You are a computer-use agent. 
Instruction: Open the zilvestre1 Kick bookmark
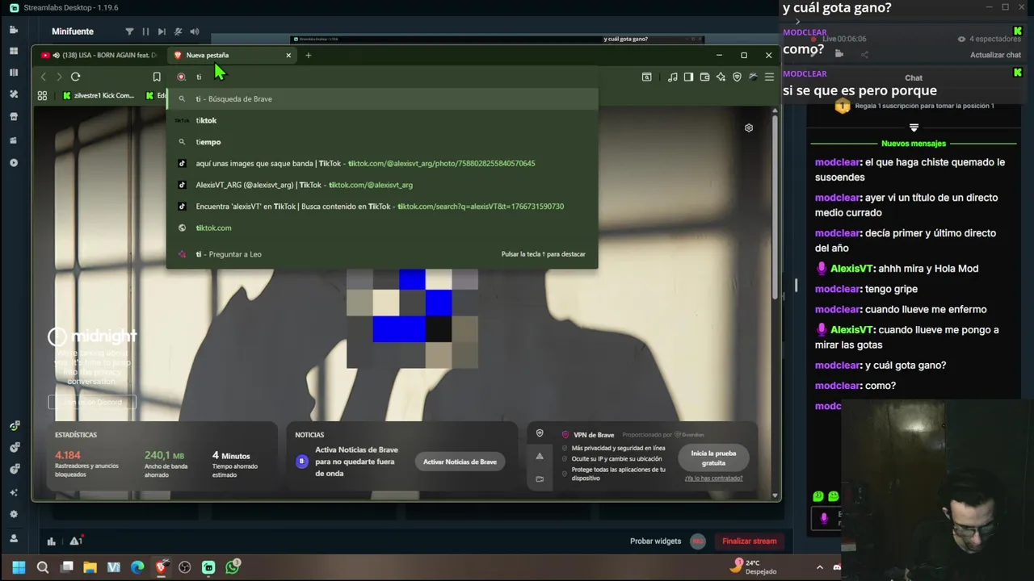(99, 95)
